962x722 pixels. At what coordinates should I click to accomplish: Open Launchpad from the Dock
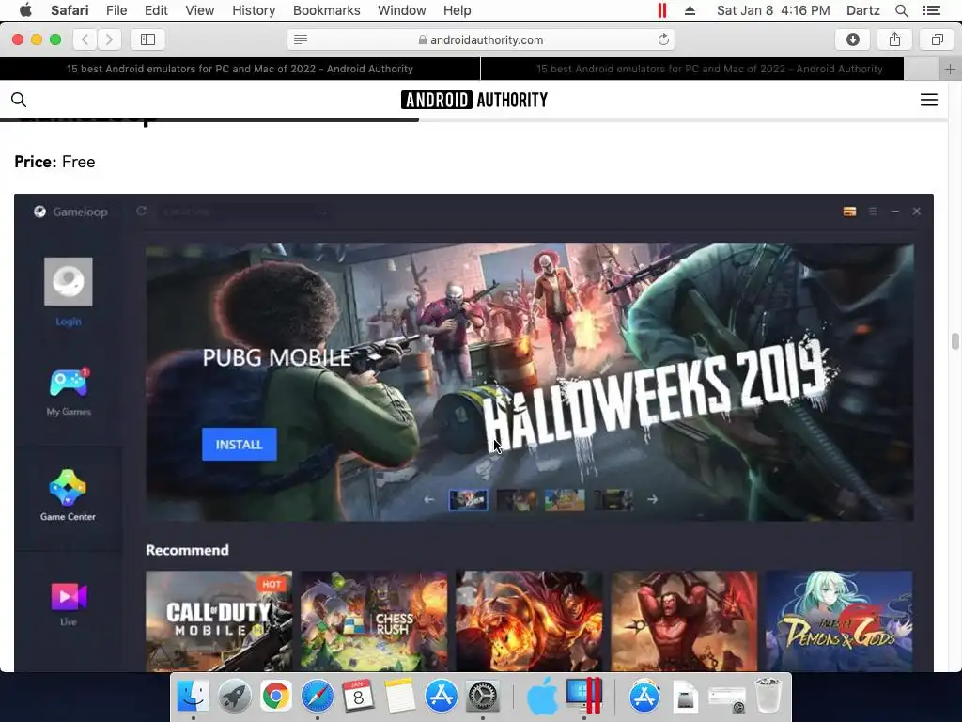[x=234, y=697]
